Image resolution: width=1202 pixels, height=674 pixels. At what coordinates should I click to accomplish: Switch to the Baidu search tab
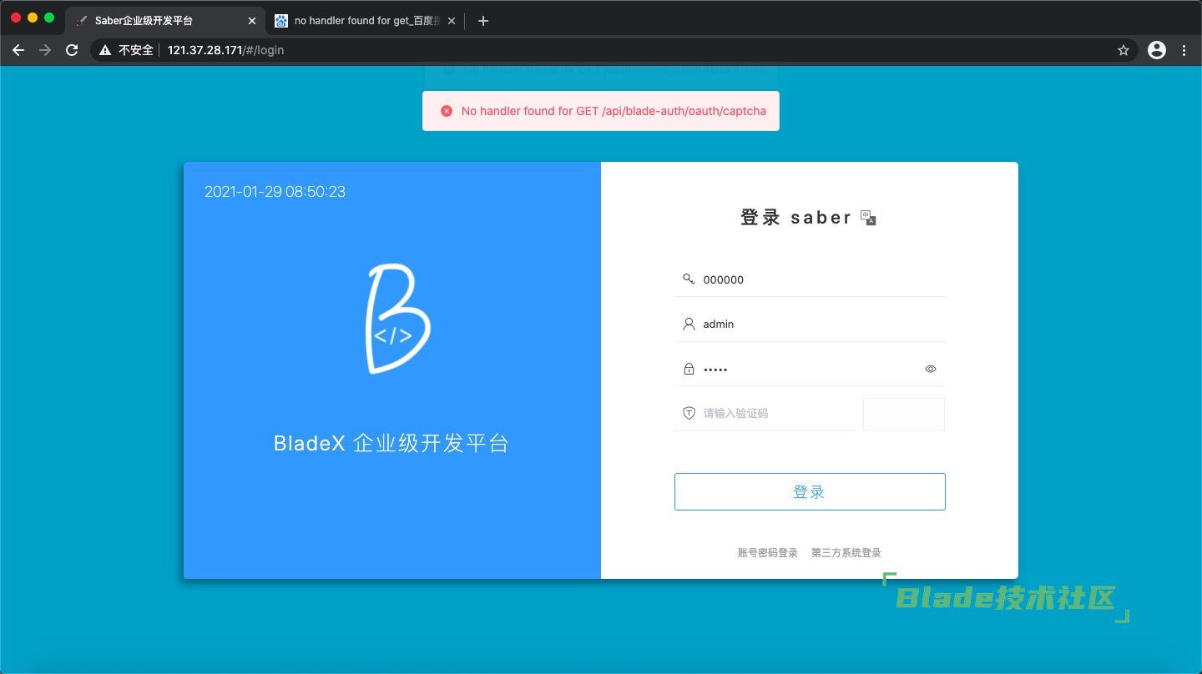366,21
